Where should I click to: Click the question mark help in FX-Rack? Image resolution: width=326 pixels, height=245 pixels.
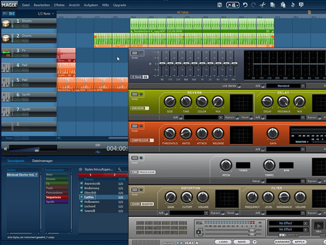coord(254,241)
